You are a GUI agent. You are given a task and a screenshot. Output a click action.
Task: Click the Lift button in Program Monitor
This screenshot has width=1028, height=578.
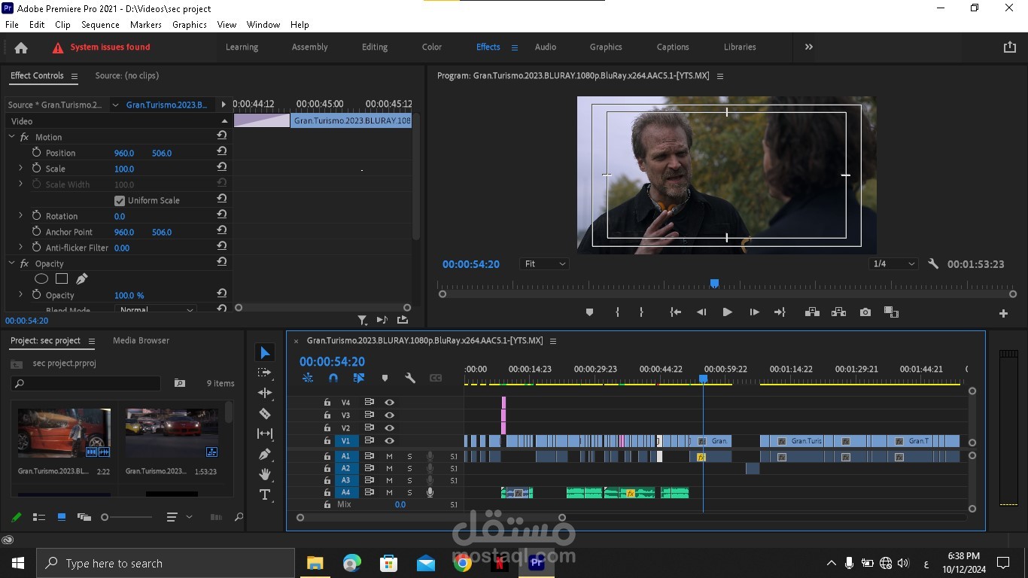pyautogui.click(x=812, y=312)
